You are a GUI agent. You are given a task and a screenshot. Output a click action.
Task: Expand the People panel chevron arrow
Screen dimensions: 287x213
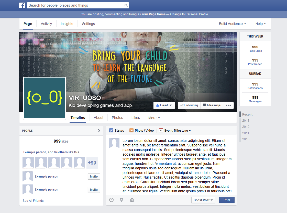[99, 131]
